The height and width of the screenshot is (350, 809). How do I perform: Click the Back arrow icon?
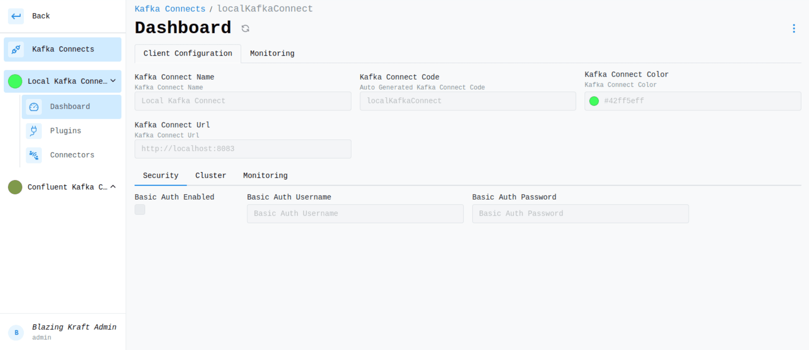coord(16,16)
